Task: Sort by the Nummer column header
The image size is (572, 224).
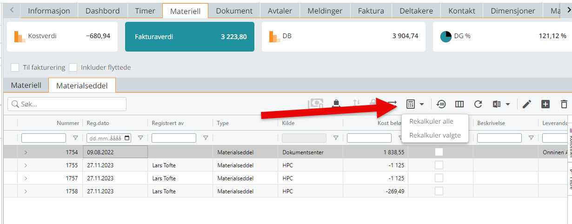Action: (68, 123)
